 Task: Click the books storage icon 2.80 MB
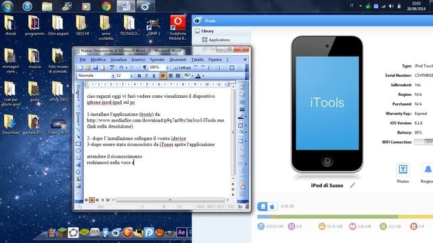[x=352, y=227]
